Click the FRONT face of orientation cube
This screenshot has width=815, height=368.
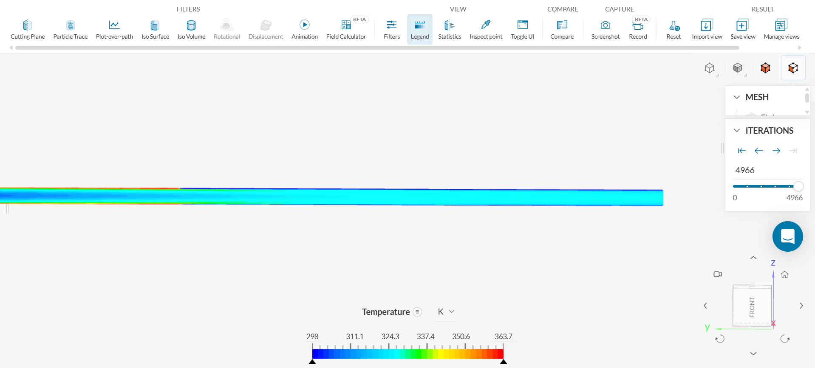(x=752, y=306)
